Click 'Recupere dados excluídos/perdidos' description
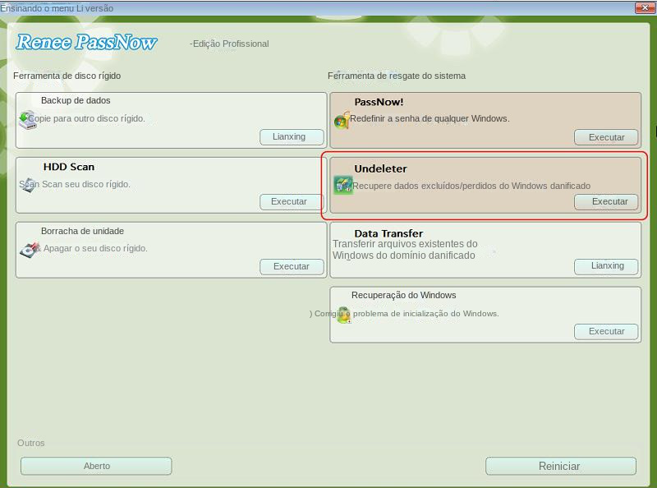The height and width of the screenshot is (488, 657). tap(471, 186)
